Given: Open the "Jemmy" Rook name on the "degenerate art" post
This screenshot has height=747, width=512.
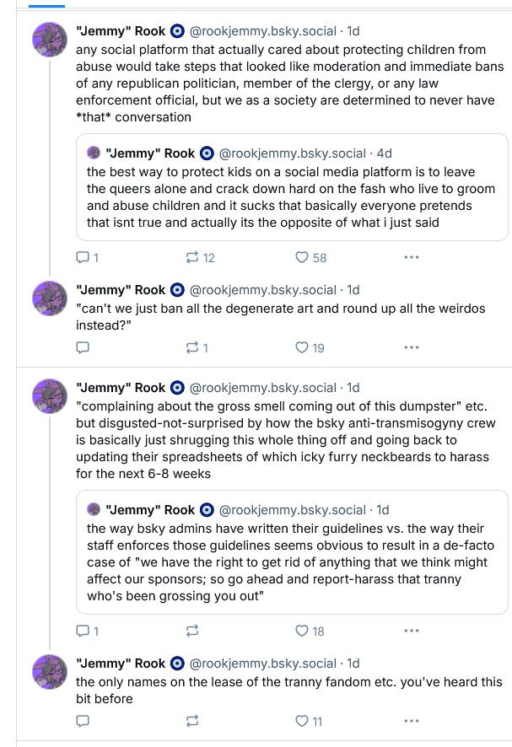Looking at the screenshot, I should click(x=121, y=290).
